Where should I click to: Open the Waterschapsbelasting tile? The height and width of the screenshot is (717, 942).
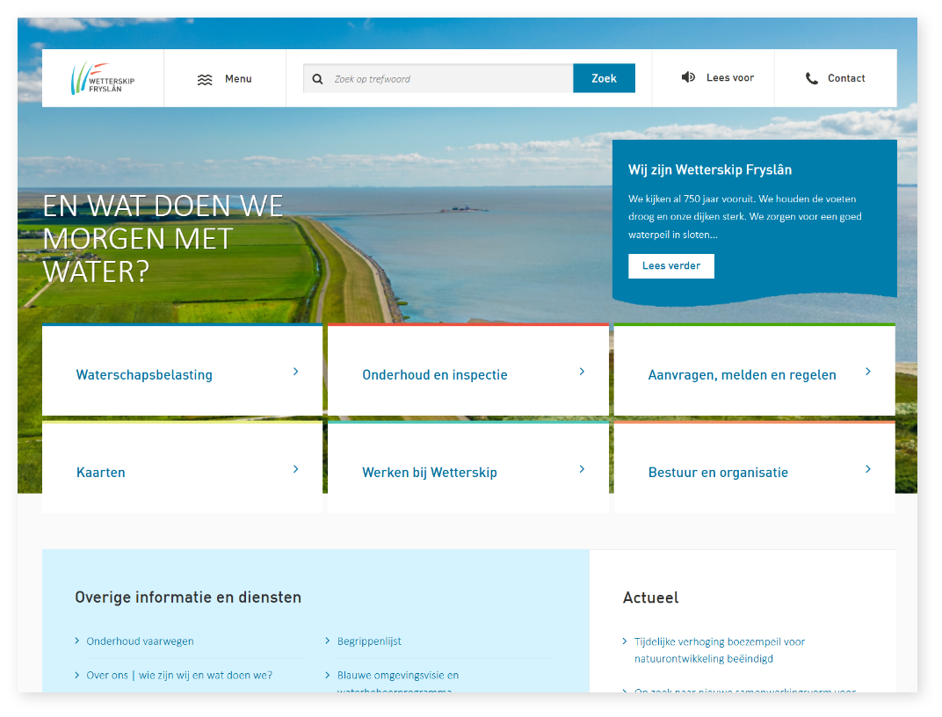182,371
